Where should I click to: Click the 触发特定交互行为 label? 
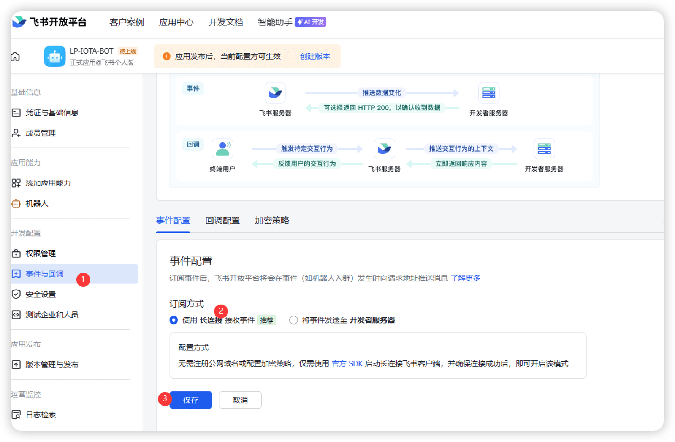pyautogui.click(x=307, y=148)
